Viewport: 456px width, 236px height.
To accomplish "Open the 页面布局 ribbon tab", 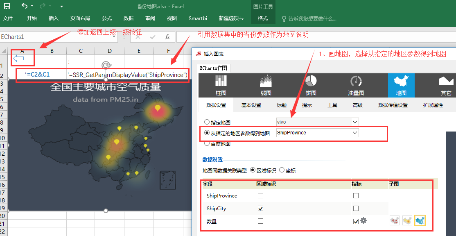I will 80,18.
